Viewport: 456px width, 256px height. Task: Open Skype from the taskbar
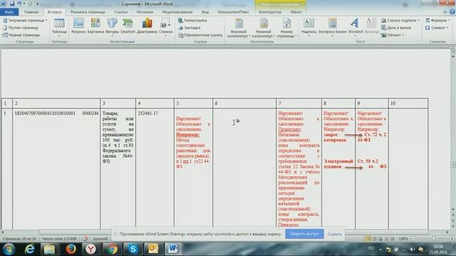[x=133, y=249]
